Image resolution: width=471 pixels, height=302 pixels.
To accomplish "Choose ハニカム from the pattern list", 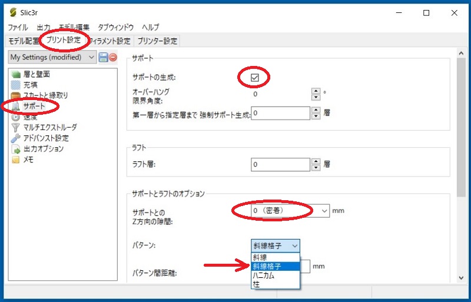I will tap(275, 276).
